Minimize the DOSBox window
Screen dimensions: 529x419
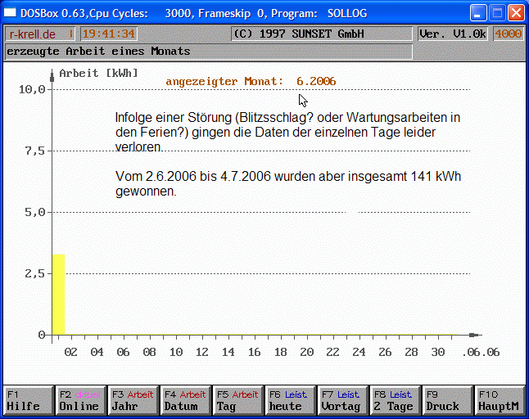(x=478, y=12)
